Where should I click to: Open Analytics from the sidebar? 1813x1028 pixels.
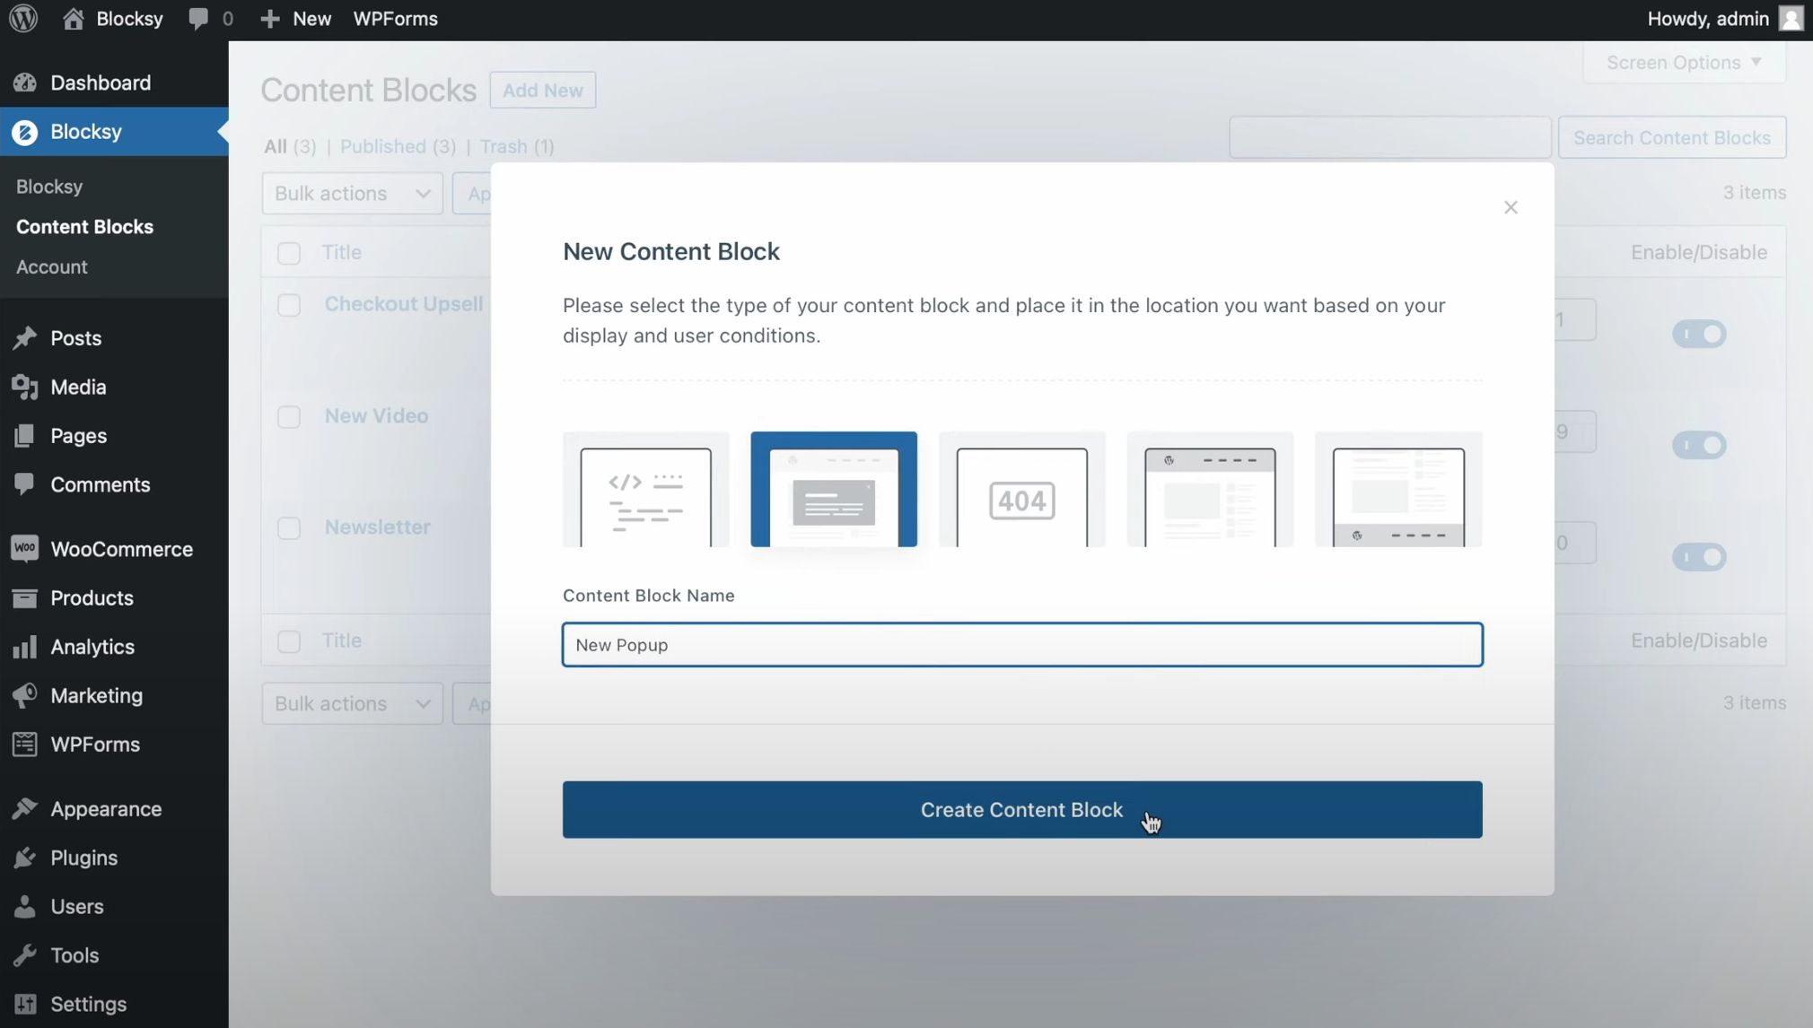click(90, 647)
